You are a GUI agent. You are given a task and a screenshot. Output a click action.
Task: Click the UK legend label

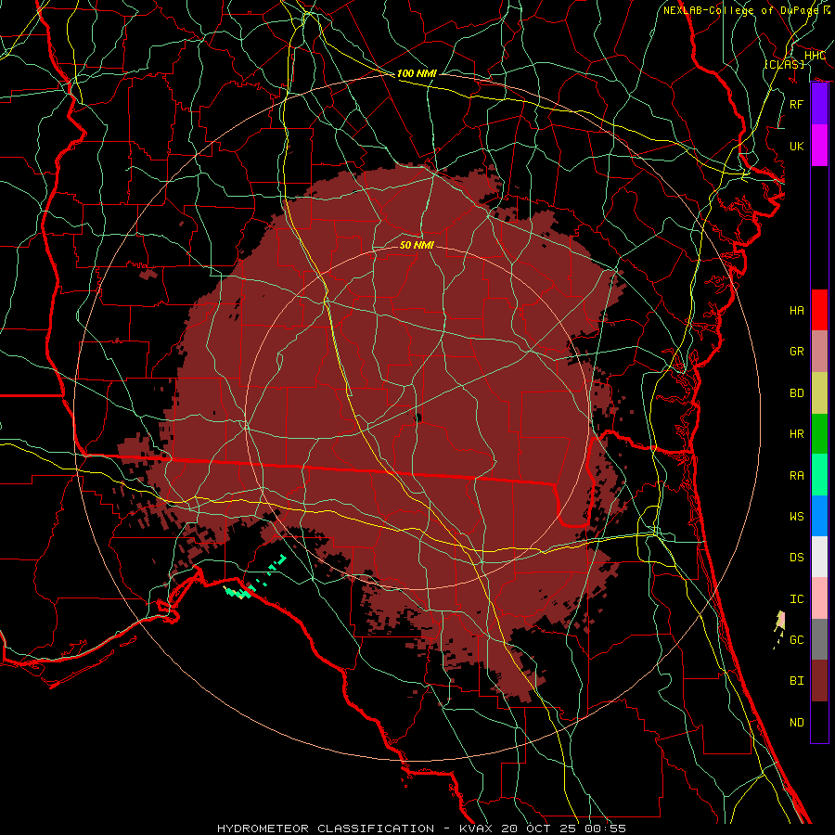pyautogui.click(x=796, y=146)
